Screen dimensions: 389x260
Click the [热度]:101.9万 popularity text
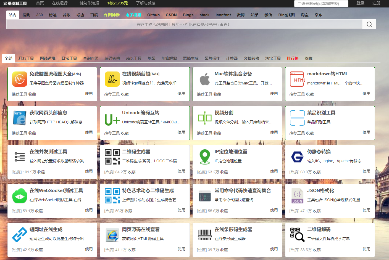tap(24, 172)
